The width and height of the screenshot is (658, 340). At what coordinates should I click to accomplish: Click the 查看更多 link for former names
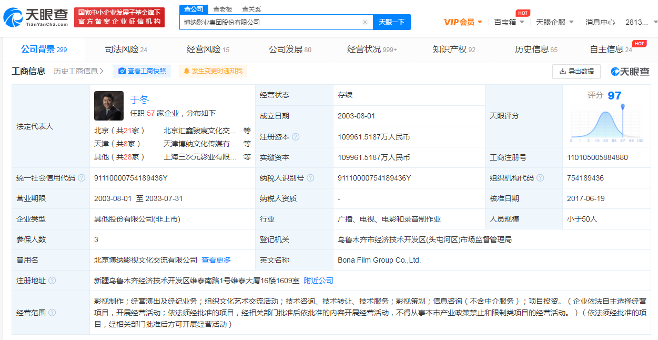click(x=216, y=260)
